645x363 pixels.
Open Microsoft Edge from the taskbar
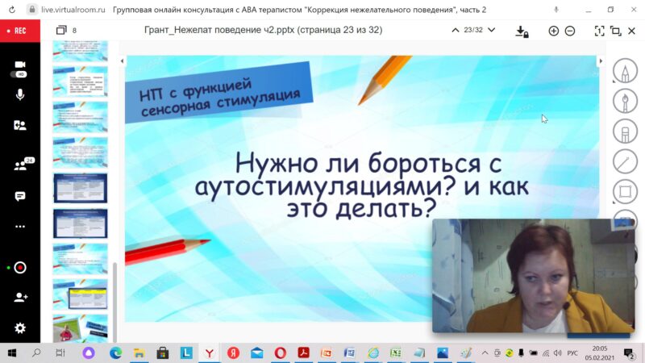click(115, 353)
